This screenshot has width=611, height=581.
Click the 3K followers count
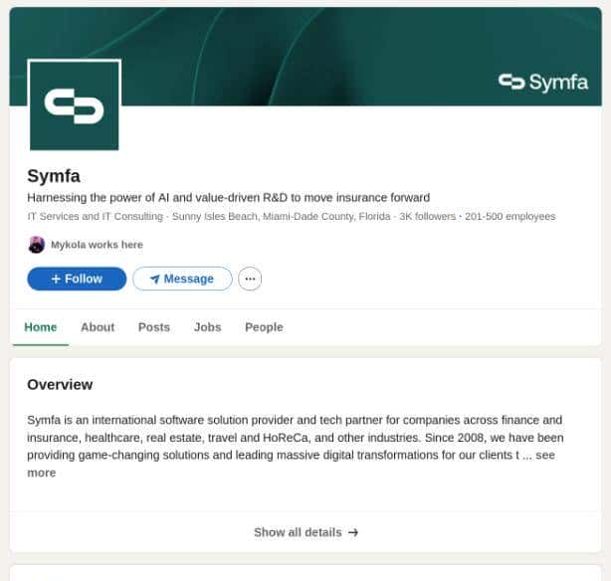427,216
